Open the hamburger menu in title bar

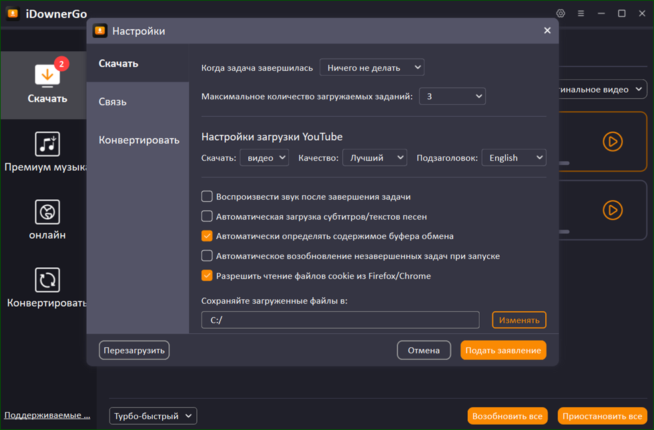pos(581,13)
